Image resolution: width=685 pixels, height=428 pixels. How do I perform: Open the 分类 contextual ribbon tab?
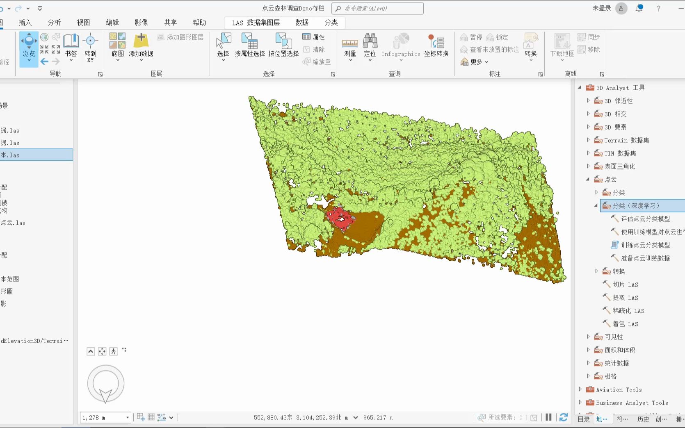[331, 23]
